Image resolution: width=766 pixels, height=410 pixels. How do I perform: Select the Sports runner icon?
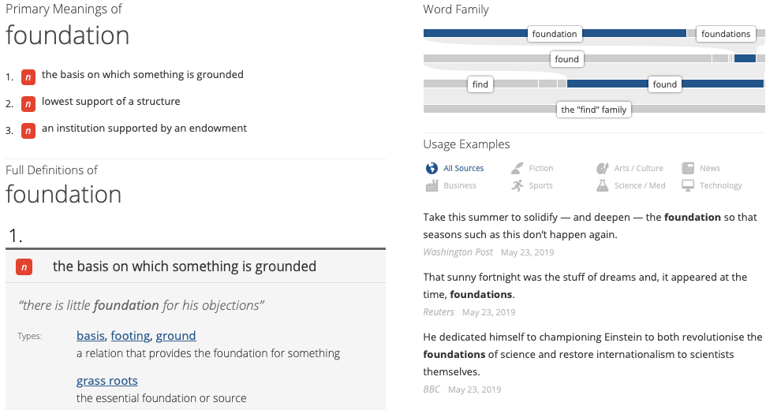[517, 186]
